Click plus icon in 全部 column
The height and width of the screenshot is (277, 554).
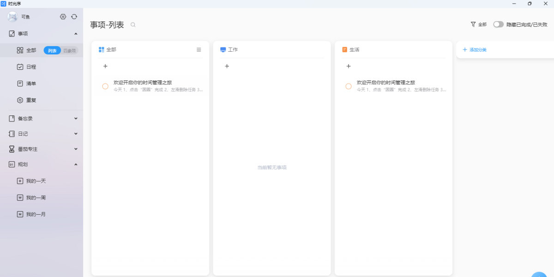coord(105,66)
